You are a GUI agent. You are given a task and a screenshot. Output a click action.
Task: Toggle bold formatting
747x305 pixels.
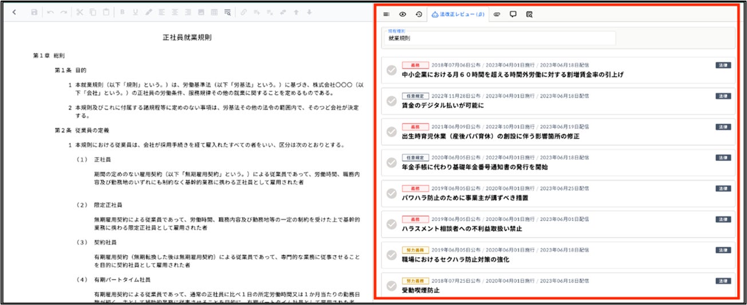pyautogui.click(x=122, y=12)
